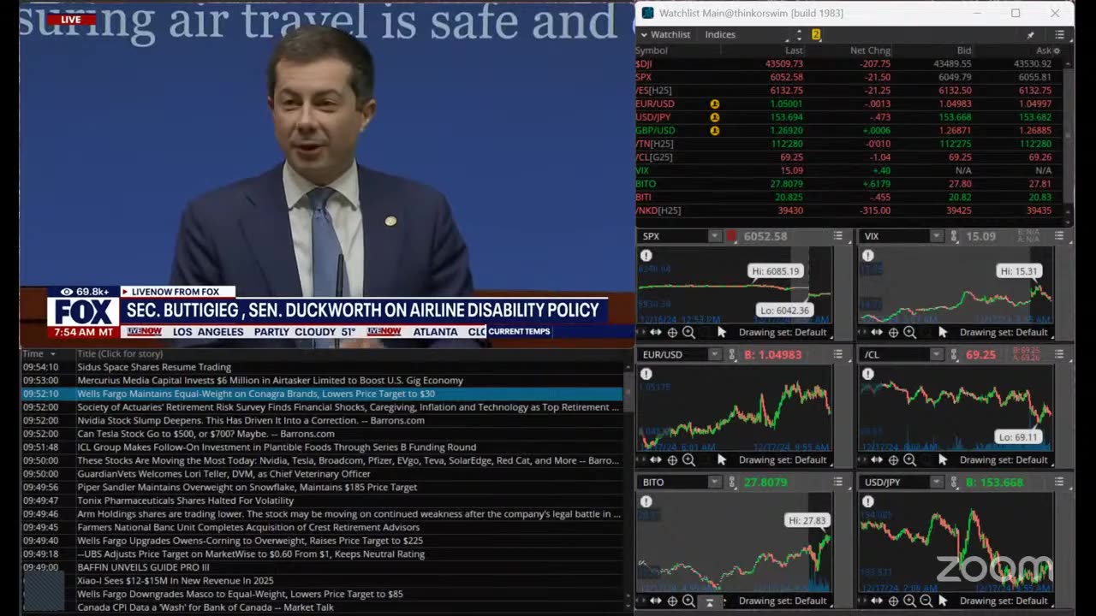The height and width of the screenshot is (616, 1096).
Task: Open the Indices watchlist selector
Action: [x=720, y=35]
